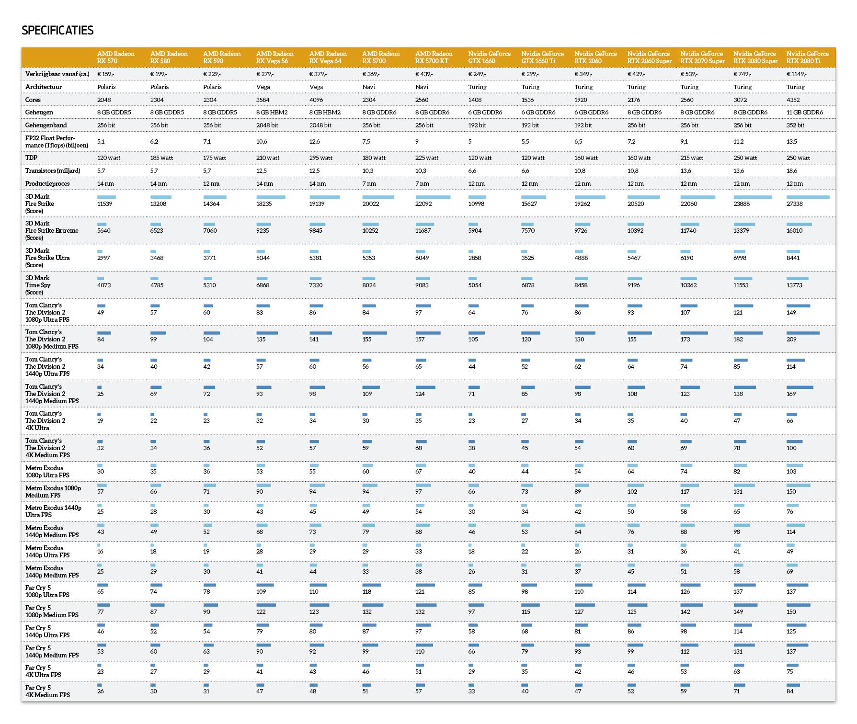Select the '3D Mark Fire Strike Ultra' row label

(x=47, y=258)
